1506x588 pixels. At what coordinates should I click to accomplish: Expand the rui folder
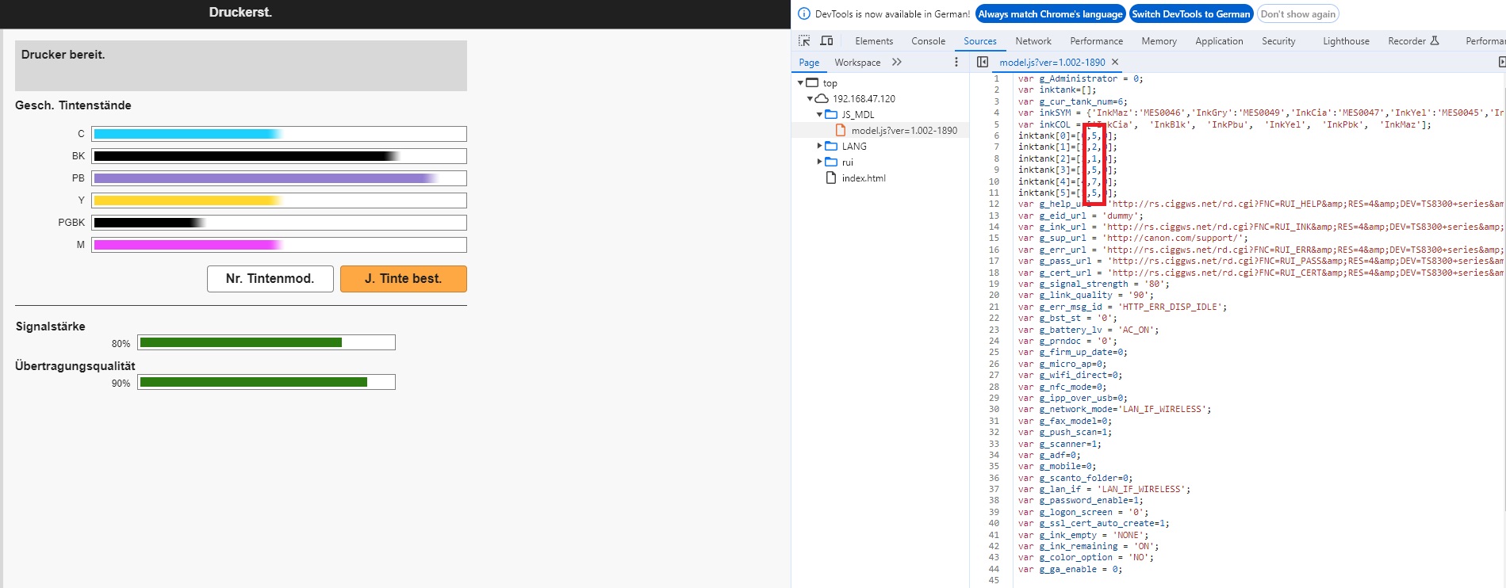pos(819,162)
